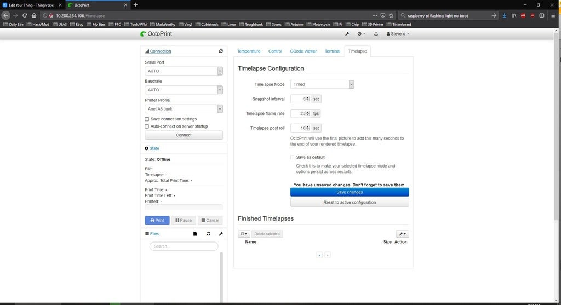The image size is (561, 305).
Task: Click the browser Back button
Action: 5,16
